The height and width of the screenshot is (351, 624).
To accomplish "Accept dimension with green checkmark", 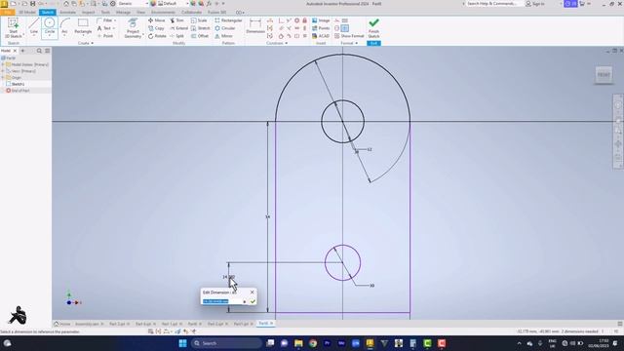I will (253, 301).
